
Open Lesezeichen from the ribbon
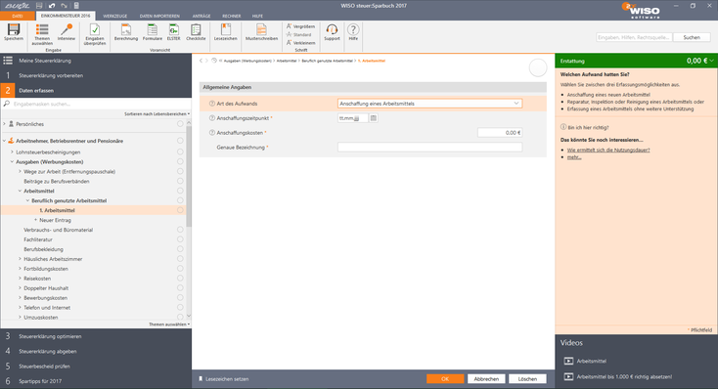[x=226, y=32]
